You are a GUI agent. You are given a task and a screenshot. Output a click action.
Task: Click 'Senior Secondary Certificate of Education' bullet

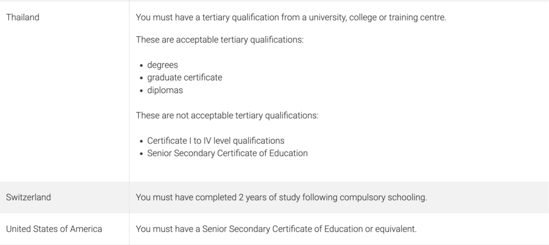point(227,153)
